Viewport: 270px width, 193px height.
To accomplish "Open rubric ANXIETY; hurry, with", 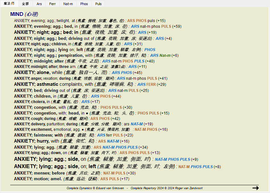I will coord(36,141).
